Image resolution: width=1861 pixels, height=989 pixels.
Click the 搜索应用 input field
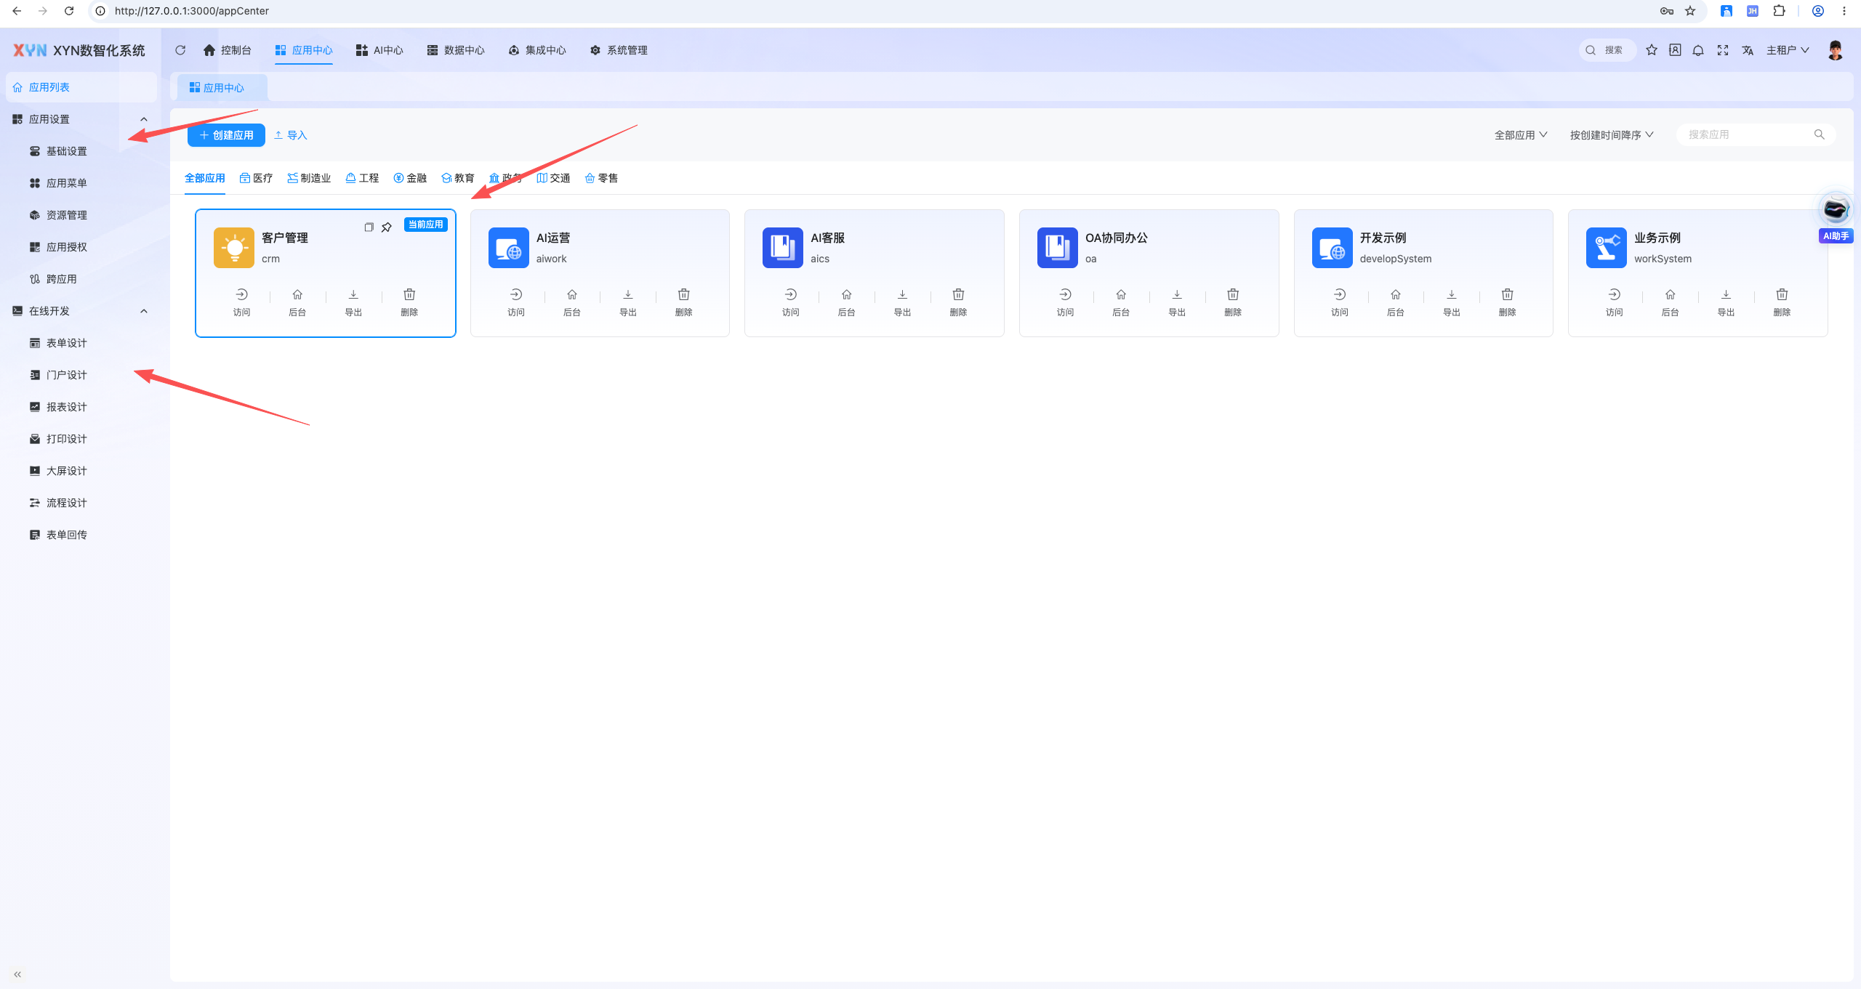tap(1756, 134)
